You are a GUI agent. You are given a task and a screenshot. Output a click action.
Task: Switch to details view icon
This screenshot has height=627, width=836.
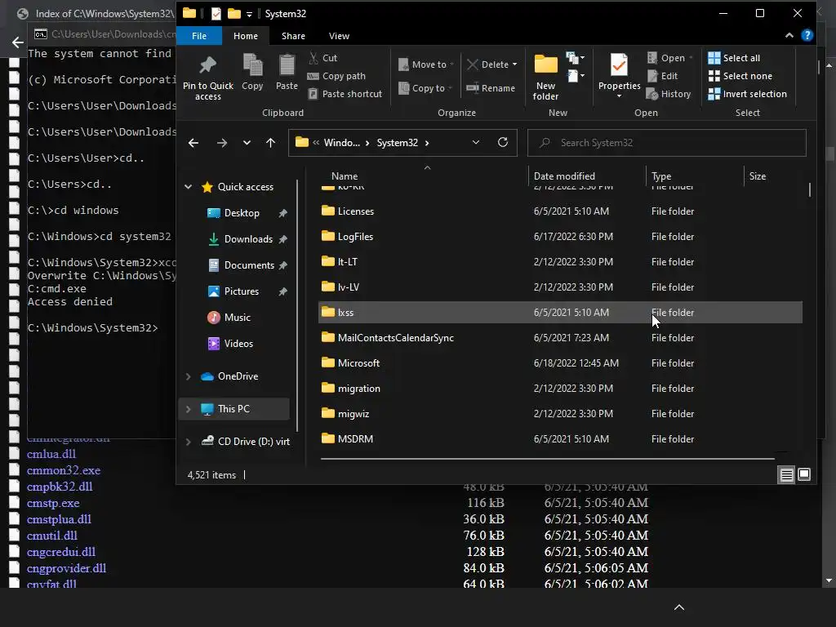click(x=786, y=474)
